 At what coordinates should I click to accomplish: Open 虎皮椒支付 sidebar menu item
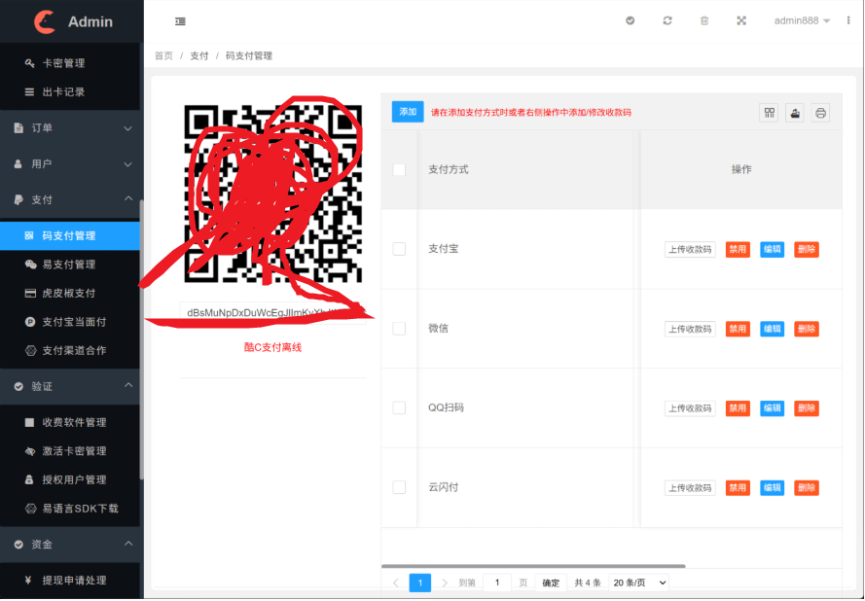[68, 293]
